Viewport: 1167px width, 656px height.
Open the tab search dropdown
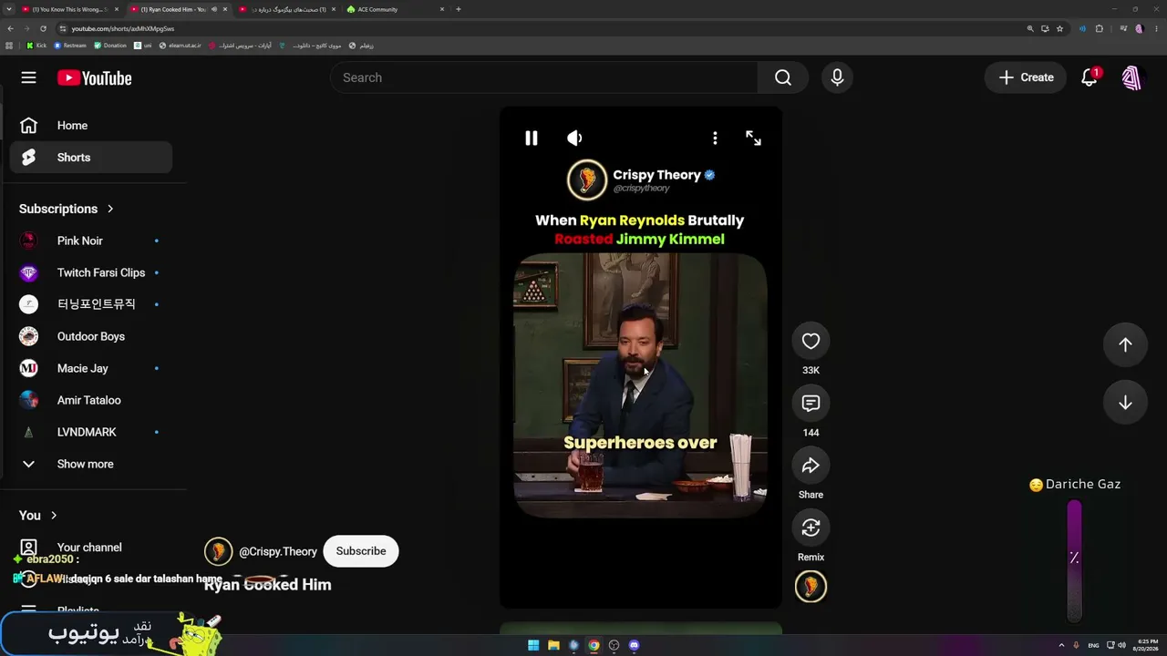coord(8,9)
